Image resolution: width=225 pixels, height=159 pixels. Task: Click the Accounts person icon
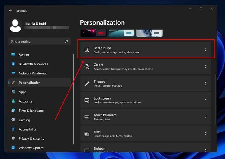13,101
